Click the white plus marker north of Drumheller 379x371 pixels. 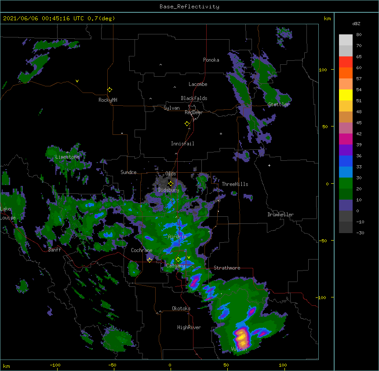269,165
